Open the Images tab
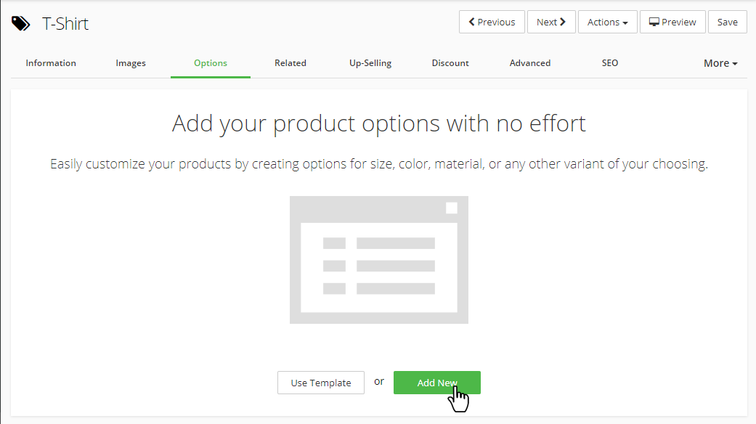This screenshot has width=756, height=424. point(130,63)
